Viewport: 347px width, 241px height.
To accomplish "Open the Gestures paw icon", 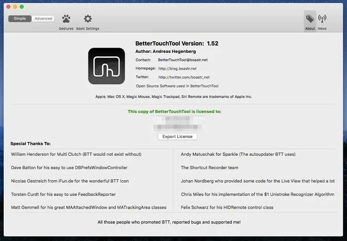I will coord(66,19).
